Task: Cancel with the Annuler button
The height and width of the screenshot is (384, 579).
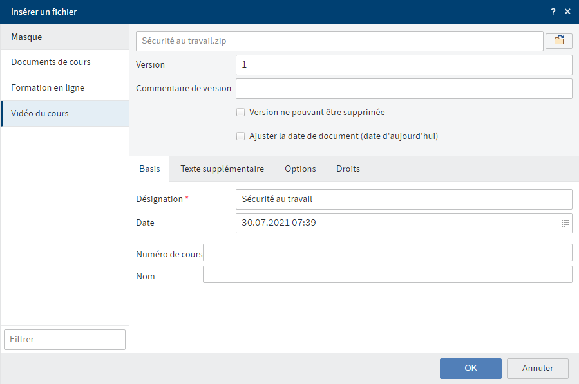Action: pos(537,368)
